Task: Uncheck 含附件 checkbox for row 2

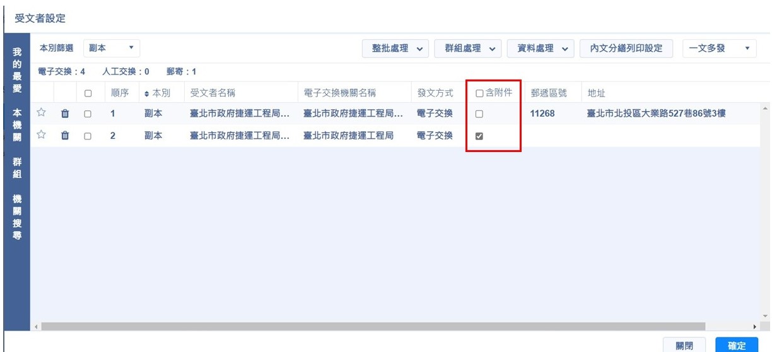Action: coord(479,136)
